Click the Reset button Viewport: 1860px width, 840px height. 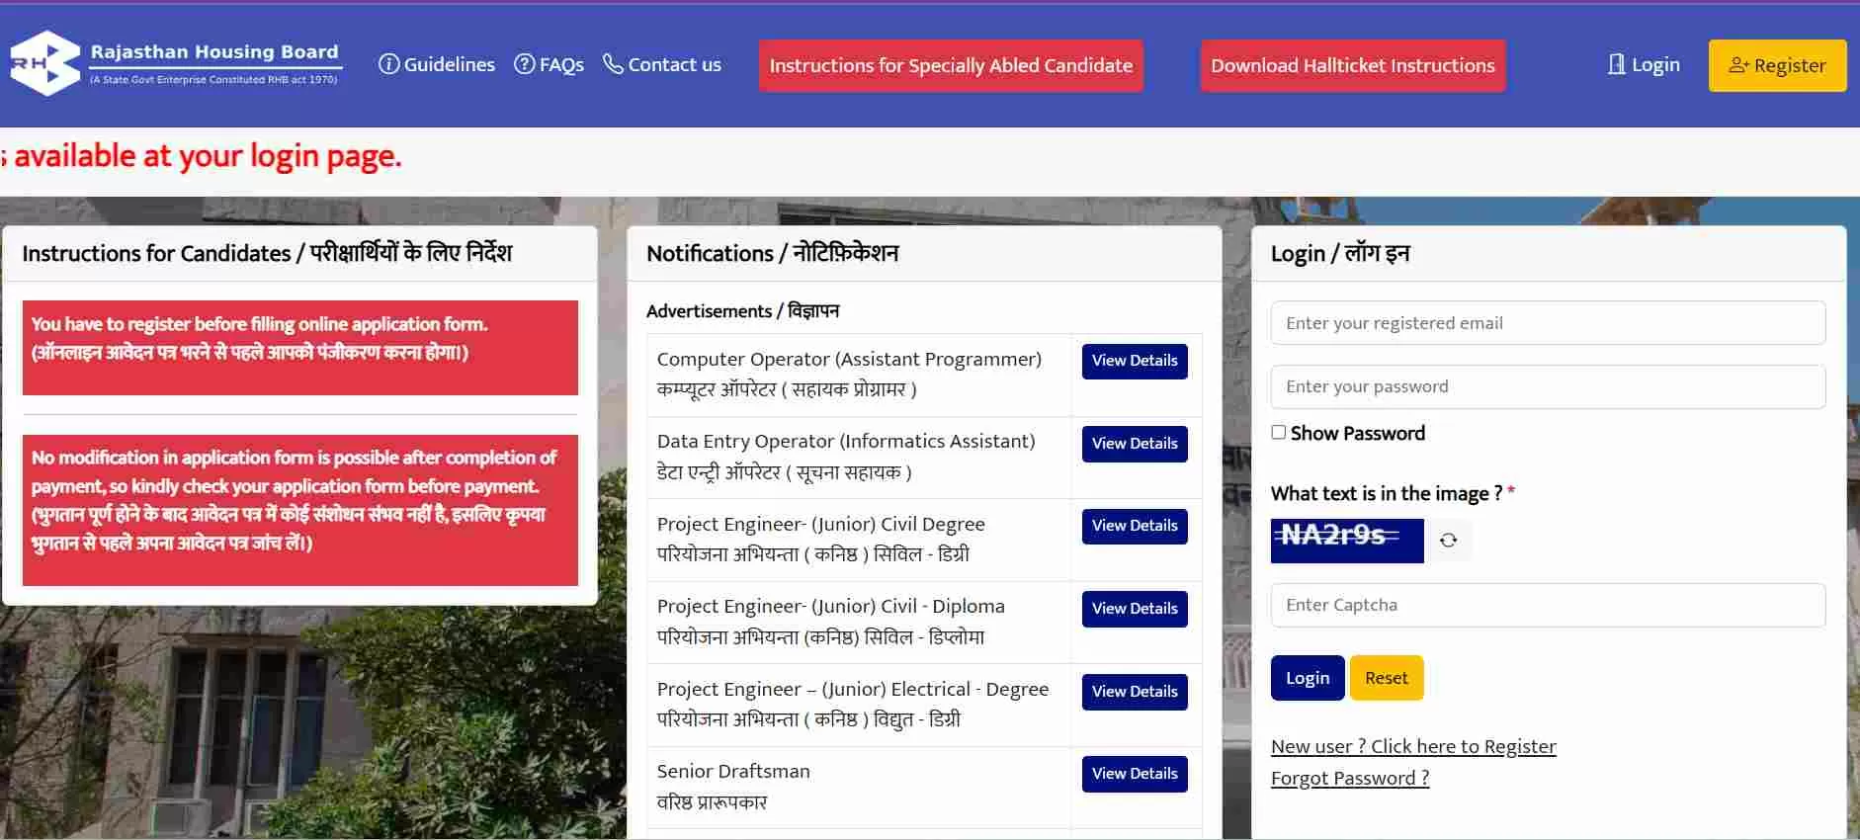[1387, 678]
